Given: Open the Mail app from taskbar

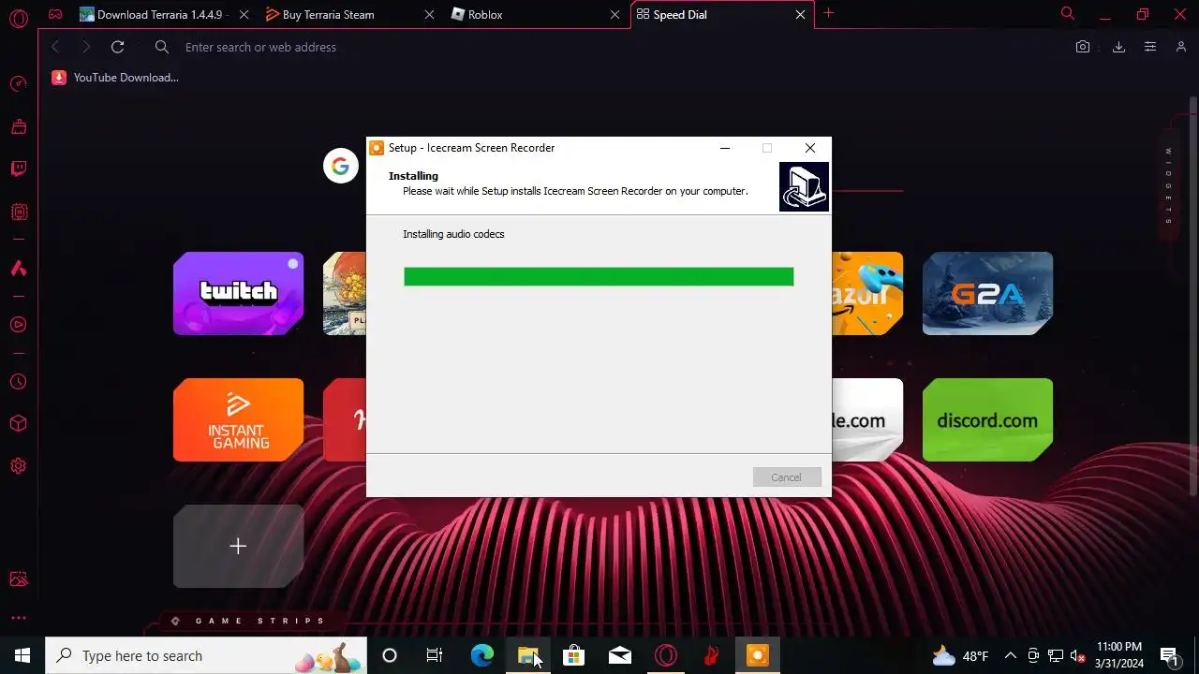Looking at the screenshot, I should click(x=619, y=655).
